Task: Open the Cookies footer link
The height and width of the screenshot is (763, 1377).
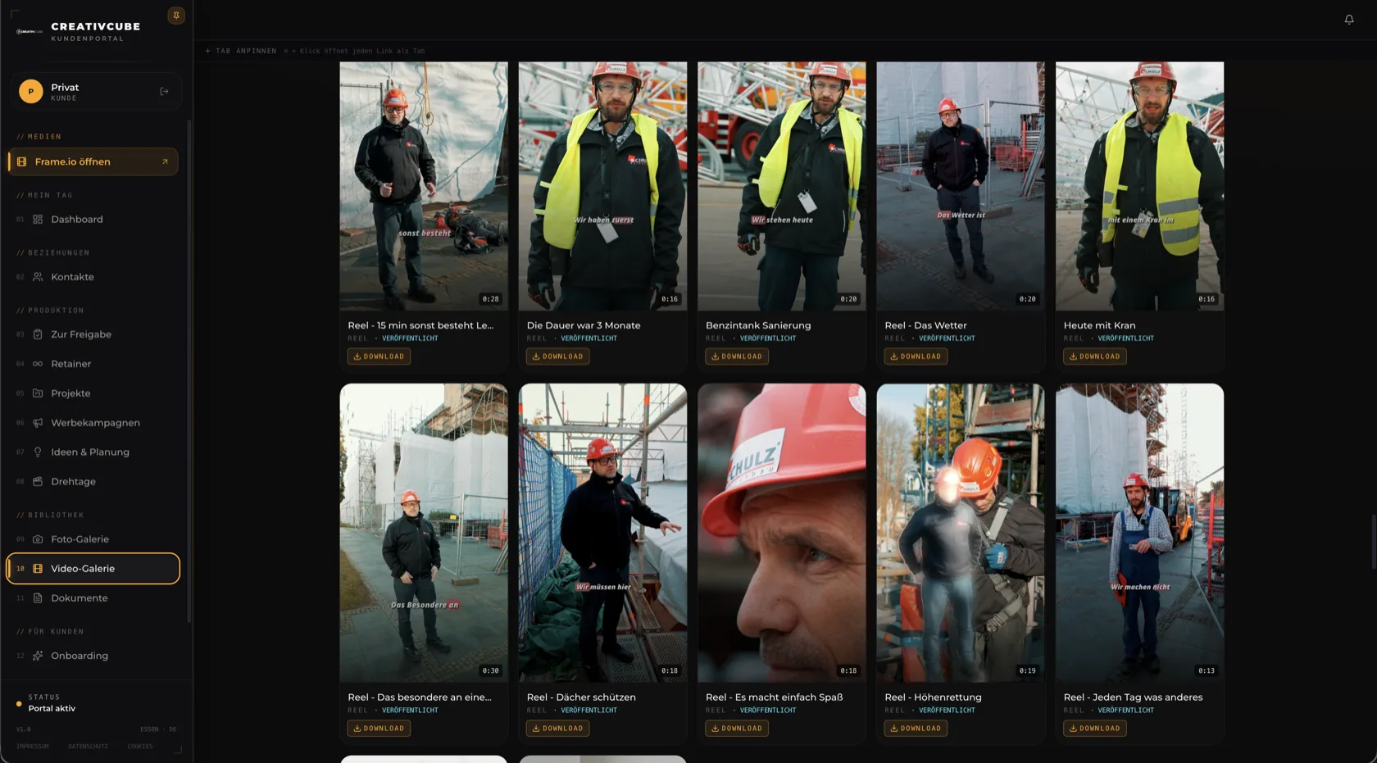Action: (140, 747)
